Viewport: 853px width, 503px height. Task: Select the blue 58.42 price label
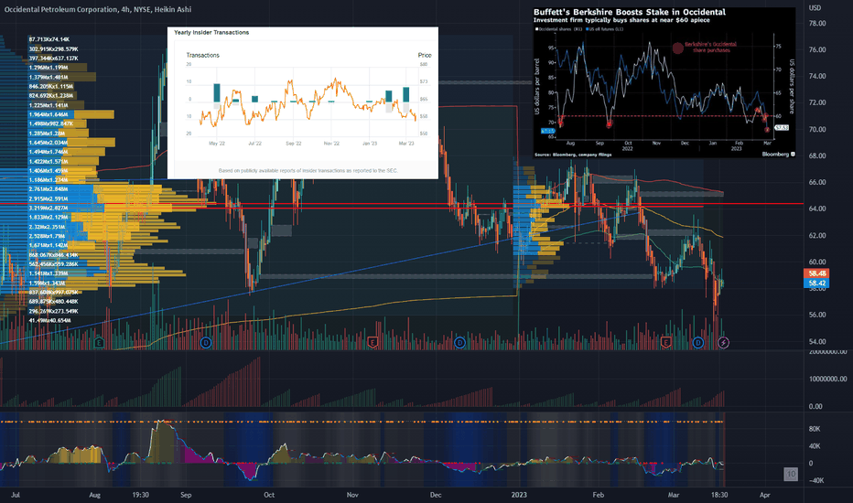(816, 283)
